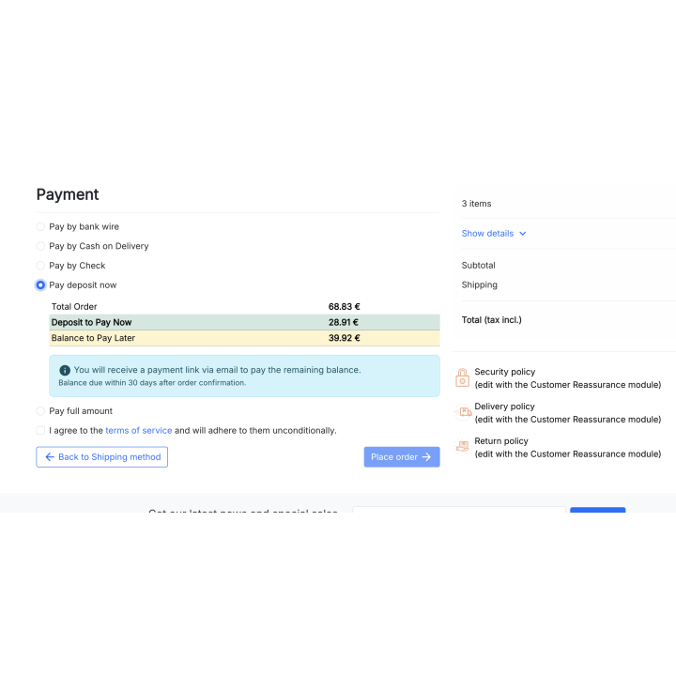Click the blue newsletter subscribe button
Image resolution: width=676 pixels, height=676 pixels.
597,510
